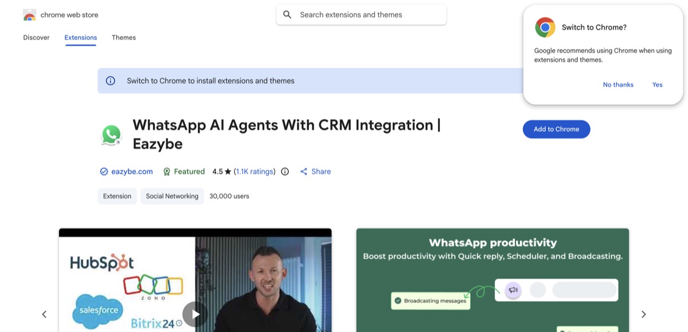Click the verified badge beside eazybe.com
Screen dimensions: 688x332
click(104, 172)
